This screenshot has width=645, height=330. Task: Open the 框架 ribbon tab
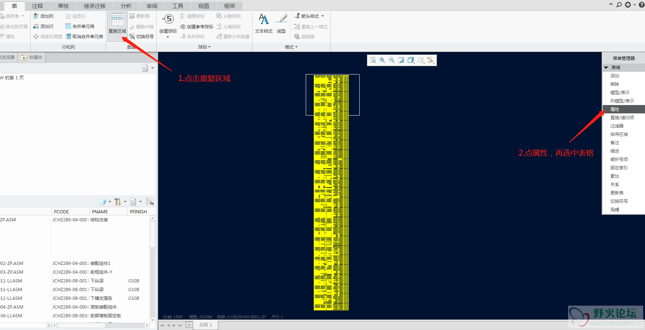coord(230,6)
